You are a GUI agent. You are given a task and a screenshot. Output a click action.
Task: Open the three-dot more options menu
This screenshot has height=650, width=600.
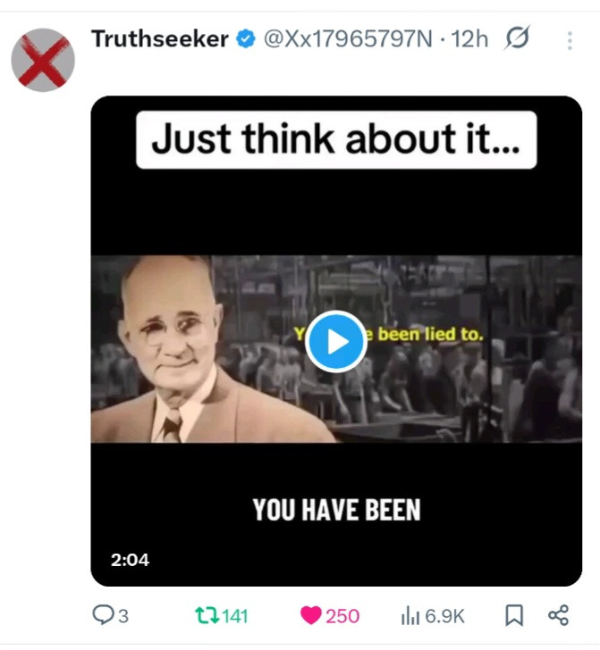(x=570, y=41)
